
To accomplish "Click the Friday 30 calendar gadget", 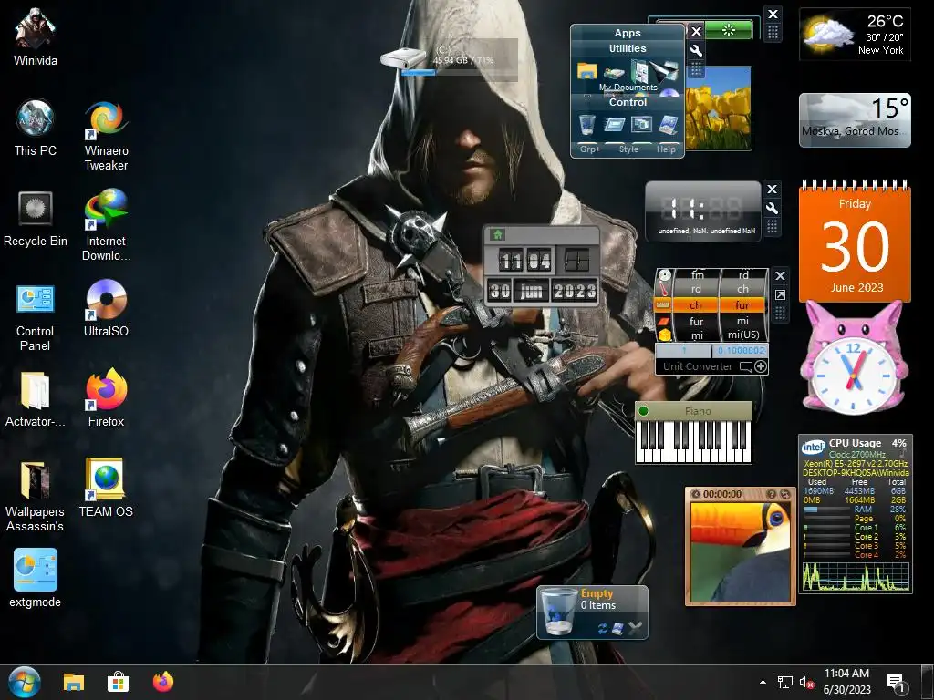I will (855, 242).
